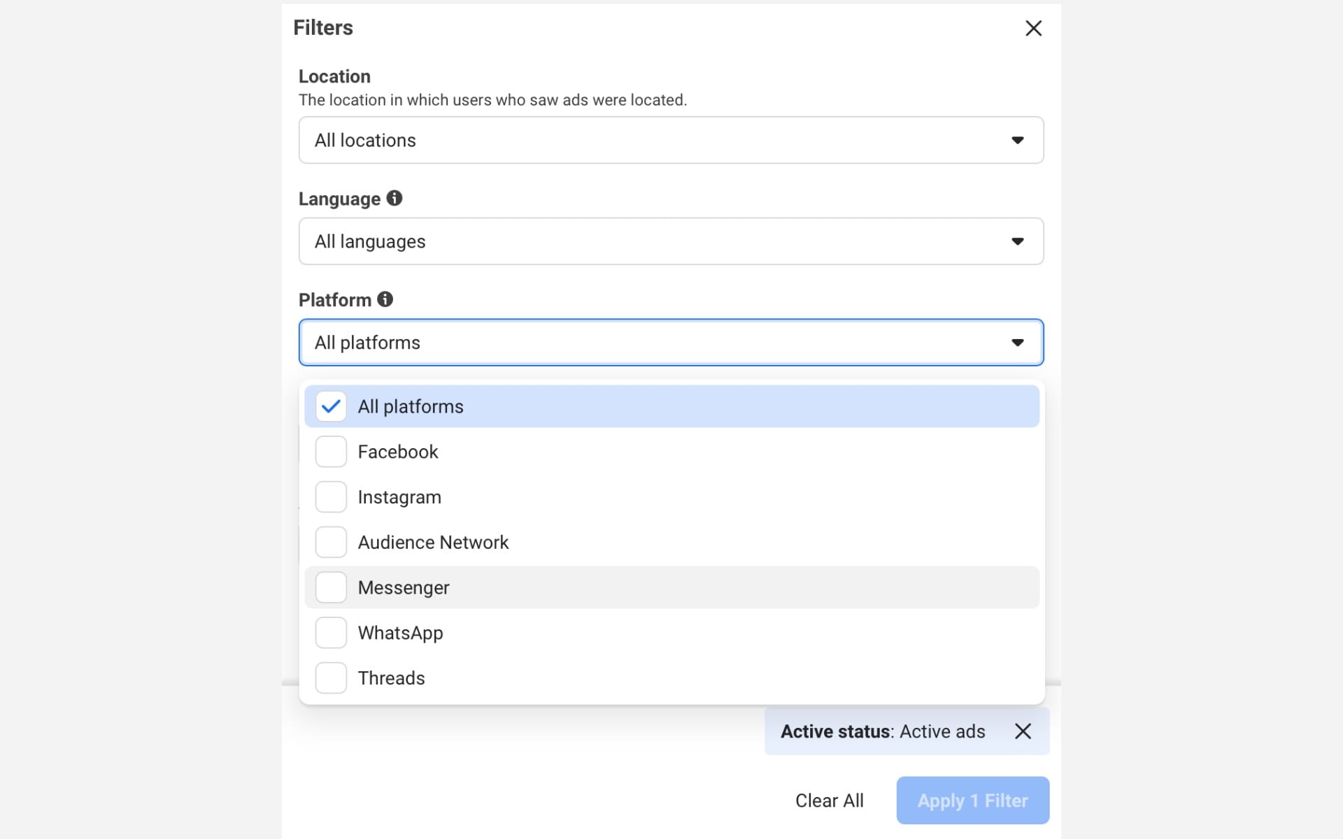Uncheck the All platforms checkbox
This screenshot has height=839, width=1343.
pyautogui.click(x=331, y=406)
